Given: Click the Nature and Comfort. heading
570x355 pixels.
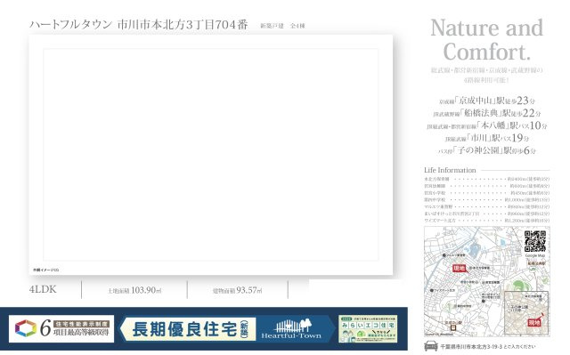Looking at the screenshot, I should point(487,39).
